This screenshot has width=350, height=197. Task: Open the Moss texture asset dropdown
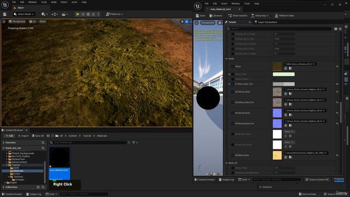click(300, 64)
